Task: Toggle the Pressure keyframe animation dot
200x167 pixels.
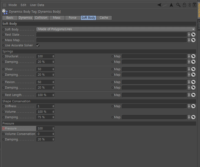Action: tap(4, 129)
